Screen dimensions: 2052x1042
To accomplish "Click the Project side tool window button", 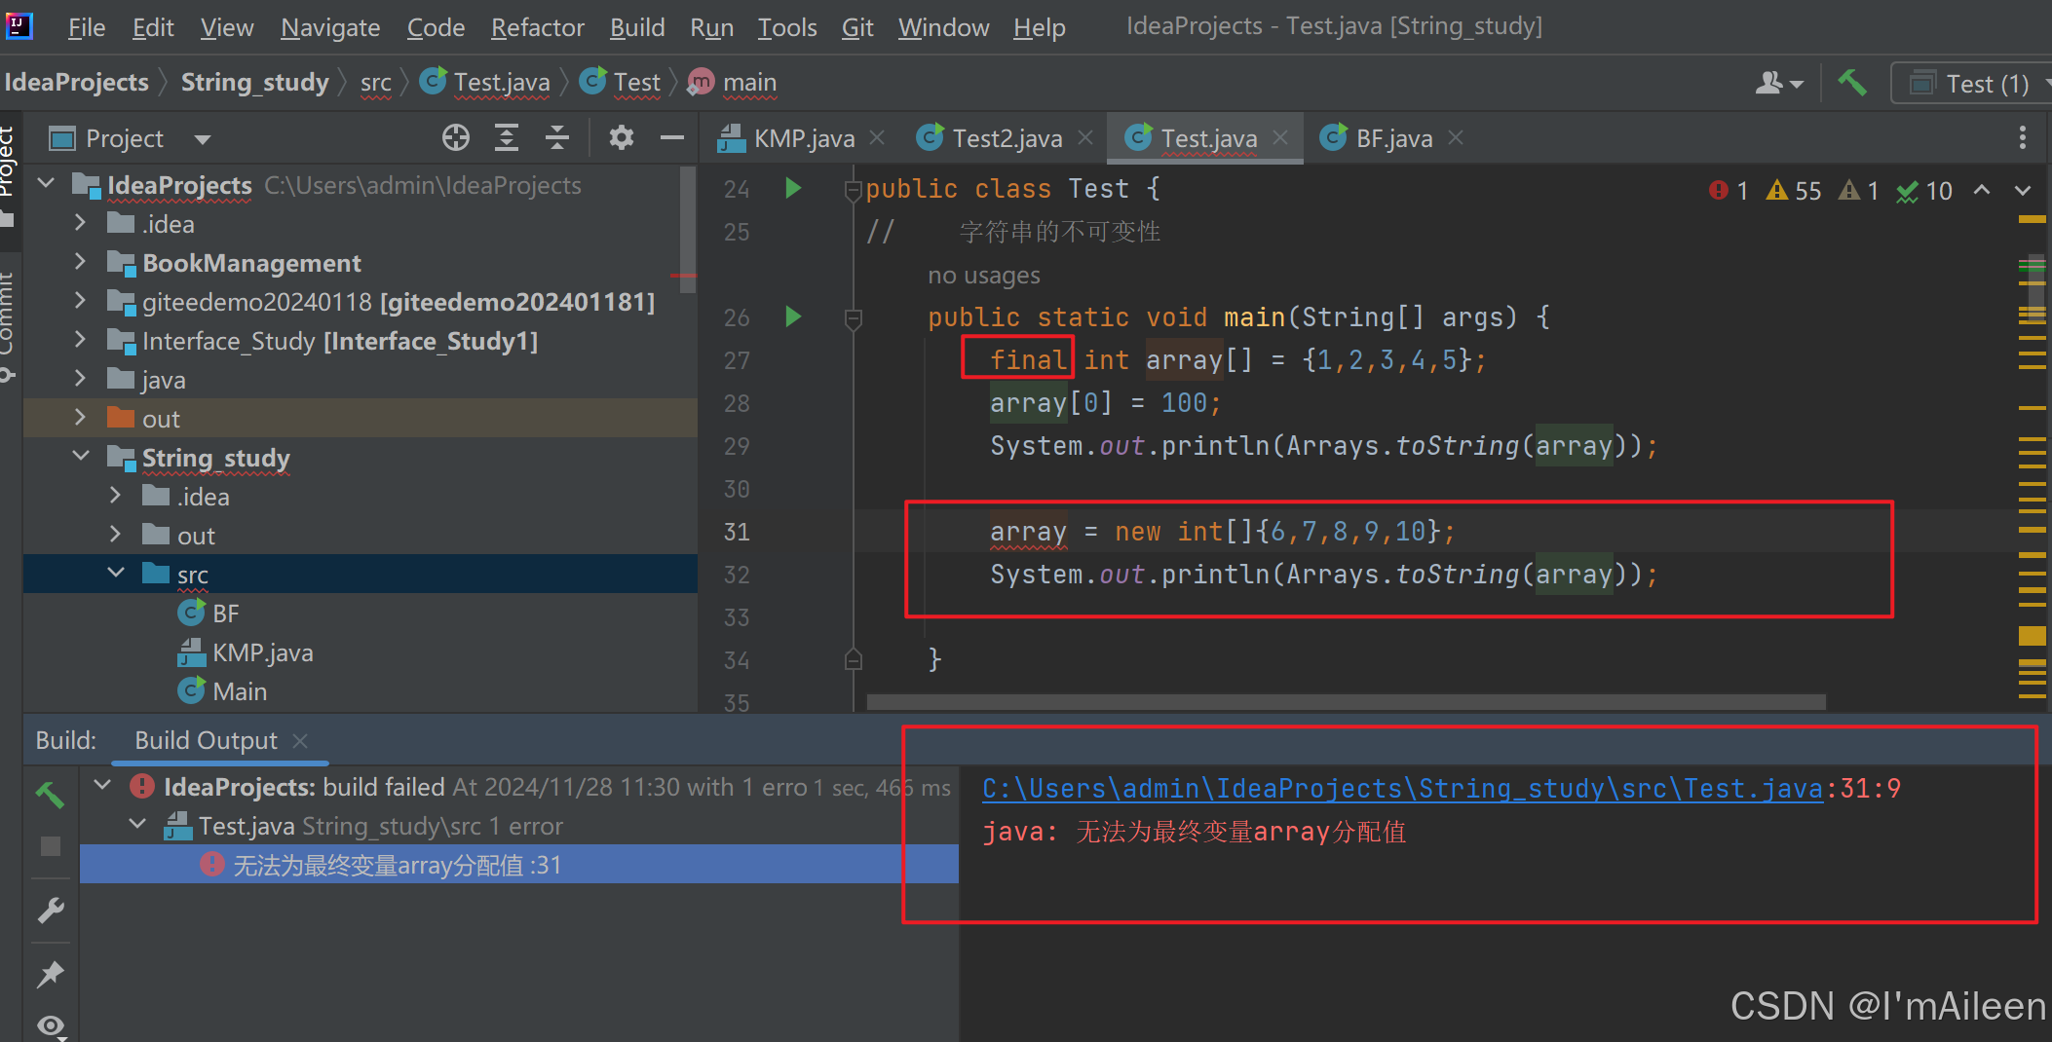I will [9, 175].
